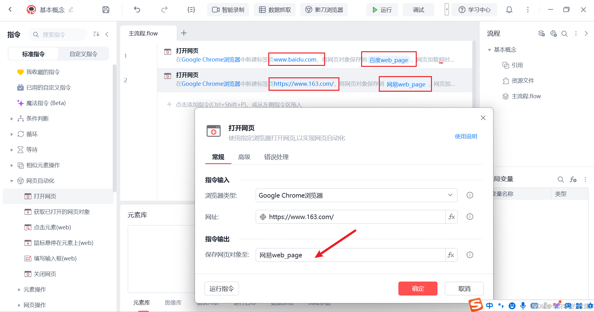Open the variables braces icon in toolbar
594x312 pixels.
[191, 10]
